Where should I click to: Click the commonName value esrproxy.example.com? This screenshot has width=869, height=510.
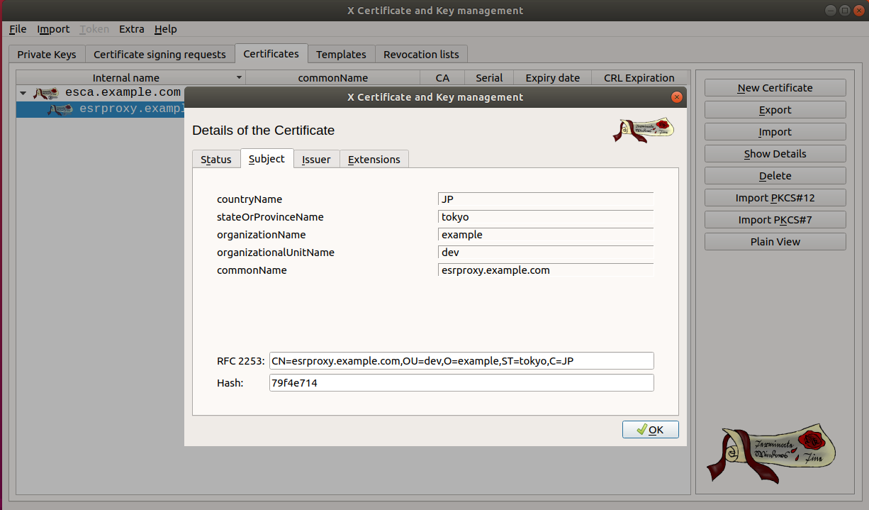tap(546, 270)
